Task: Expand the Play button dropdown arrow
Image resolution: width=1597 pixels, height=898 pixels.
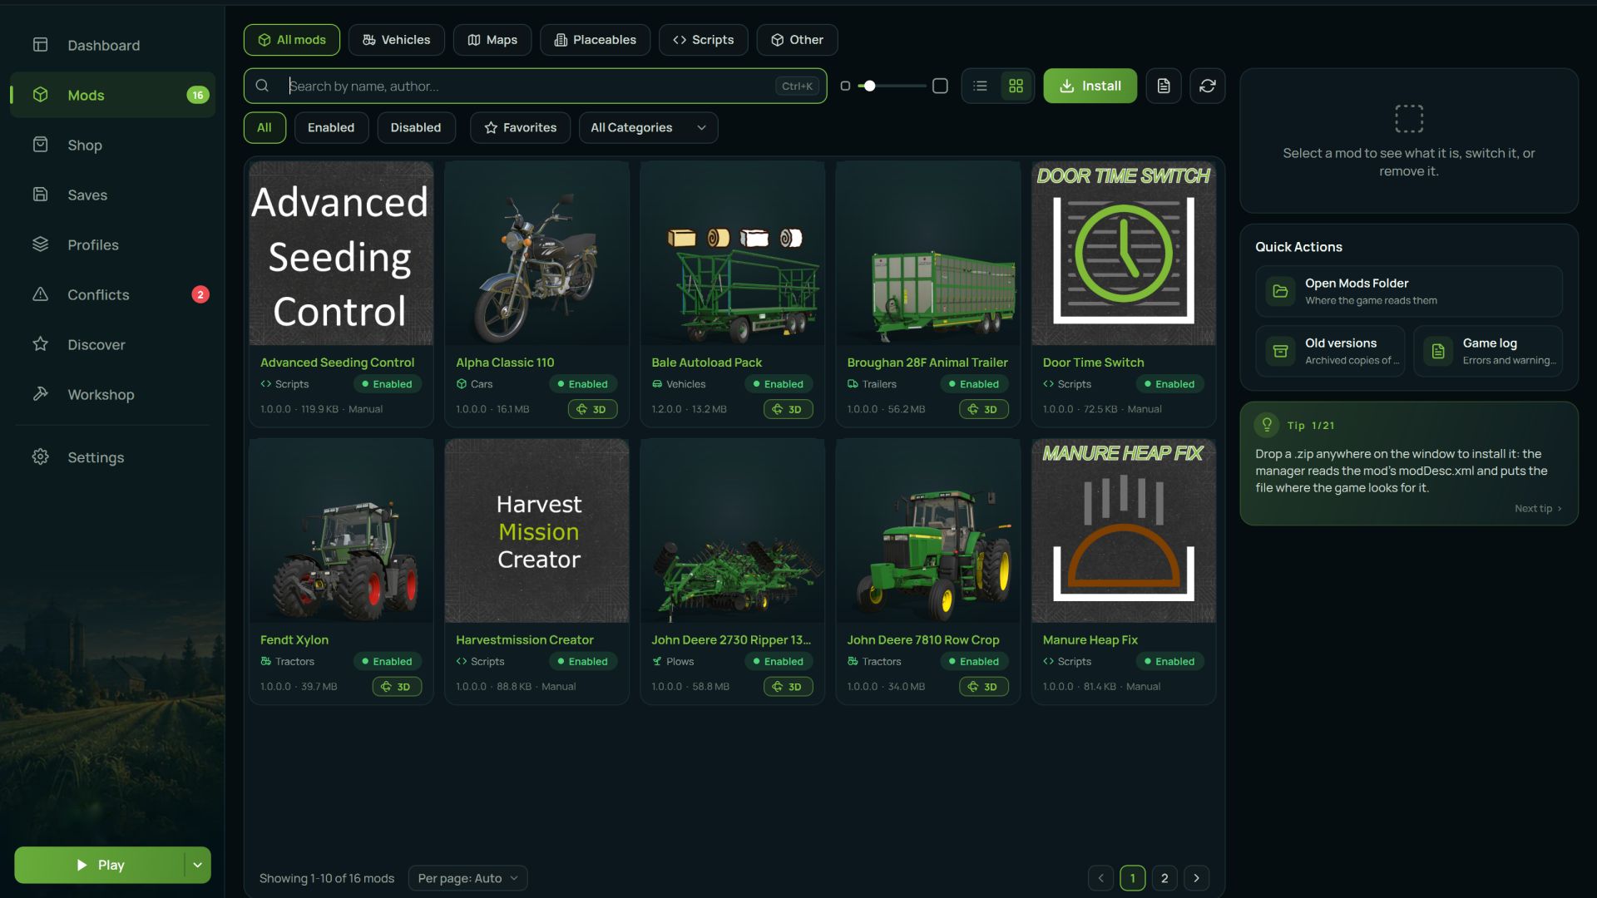Action: [197, 865]
